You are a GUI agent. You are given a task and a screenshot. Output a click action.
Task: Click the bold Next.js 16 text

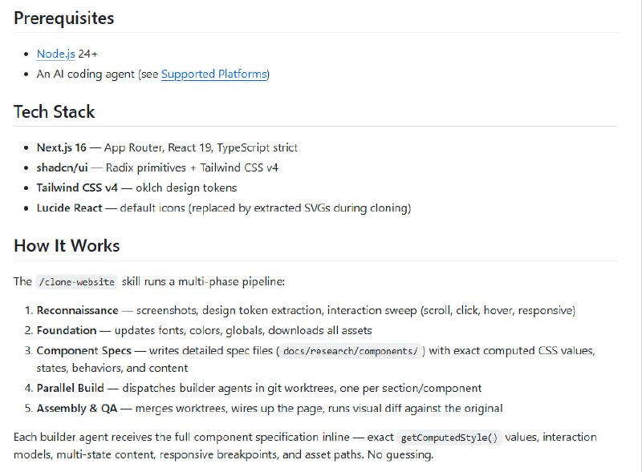click(x=62, y=147)
